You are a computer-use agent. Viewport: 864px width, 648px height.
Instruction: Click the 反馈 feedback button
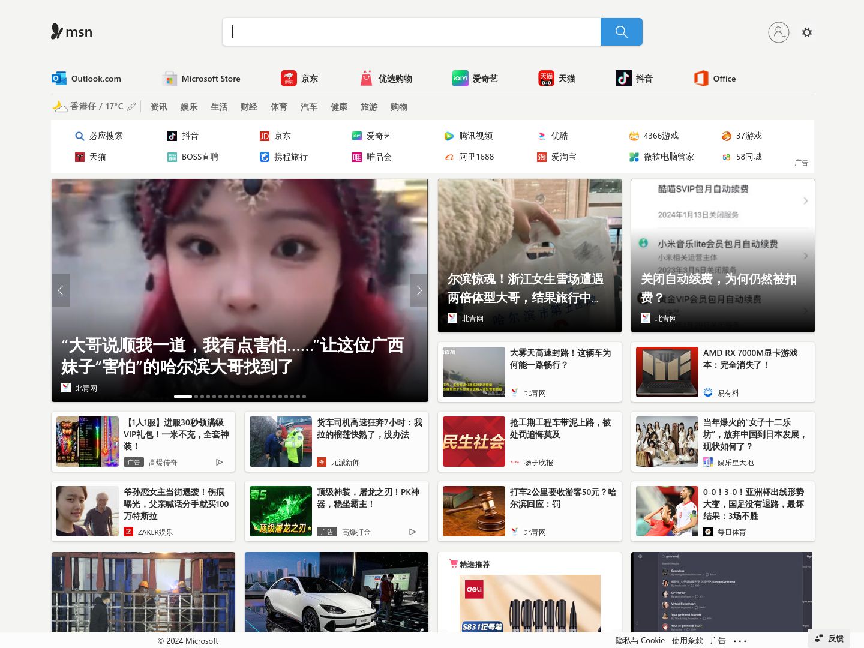click(829, 638)
